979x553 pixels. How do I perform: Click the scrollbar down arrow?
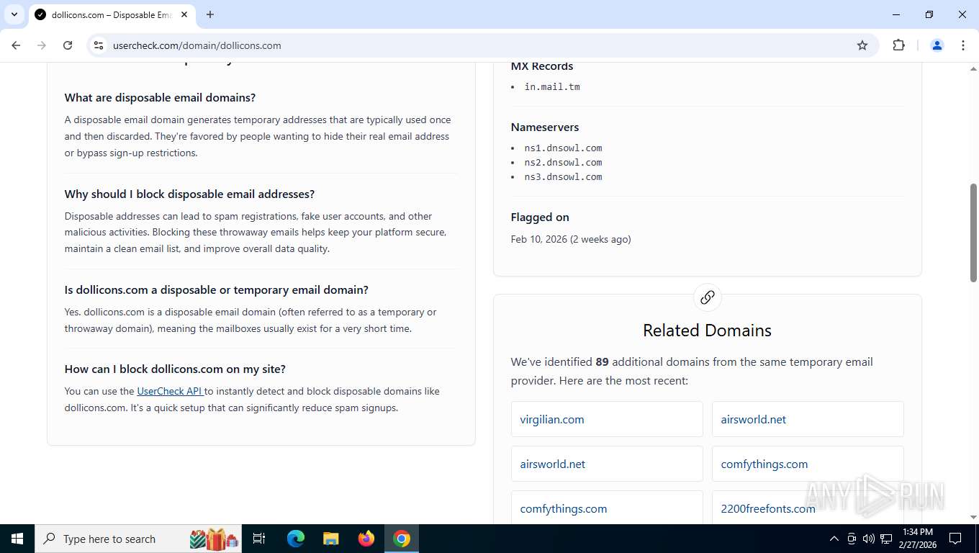973,518
